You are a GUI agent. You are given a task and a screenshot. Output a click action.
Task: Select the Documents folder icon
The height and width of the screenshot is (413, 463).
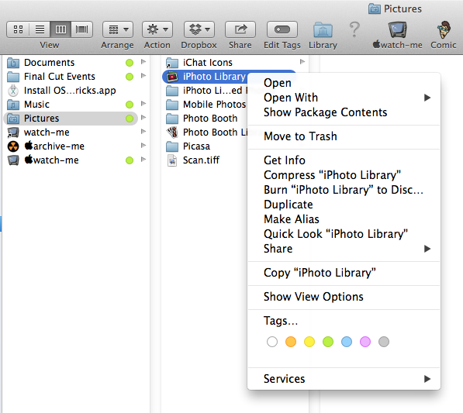pos(13,63)
